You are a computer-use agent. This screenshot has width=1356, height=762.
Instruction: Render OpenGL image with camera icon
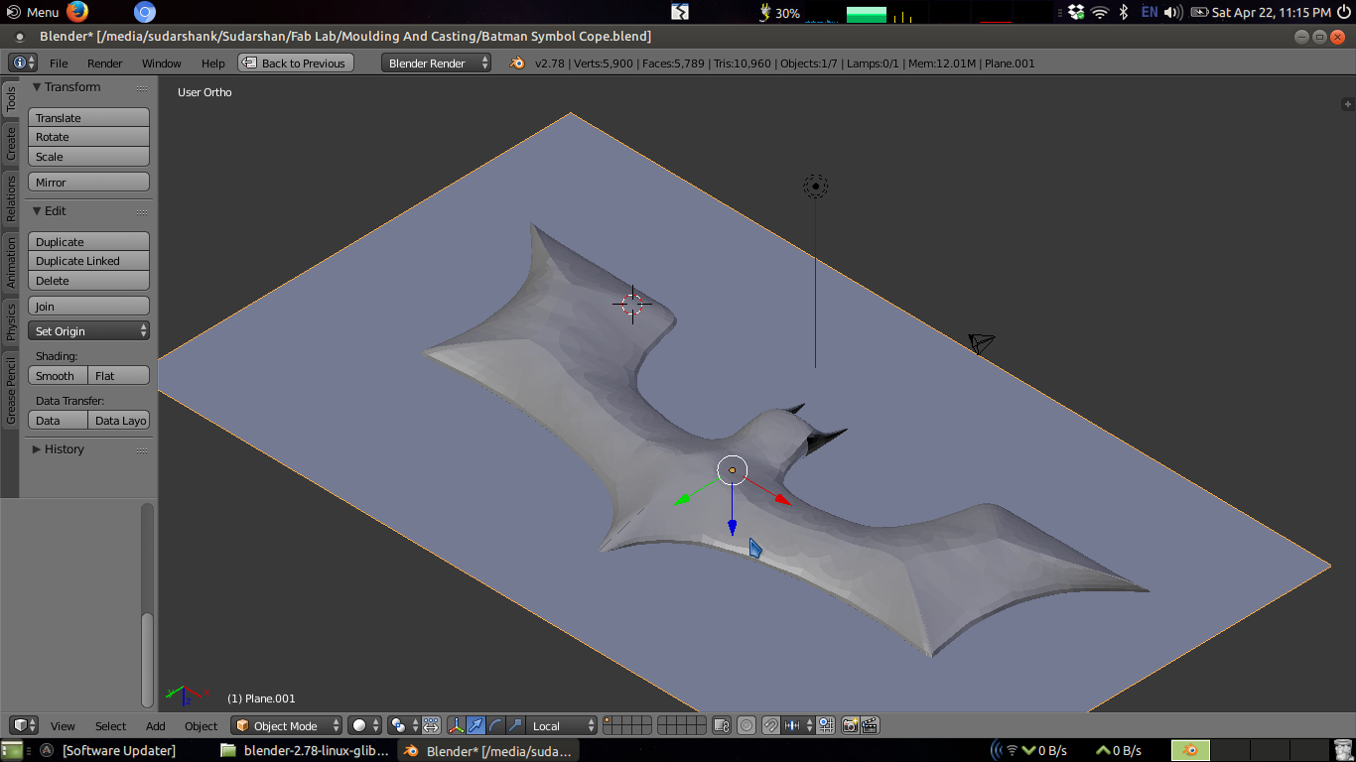tap(850, 726)
